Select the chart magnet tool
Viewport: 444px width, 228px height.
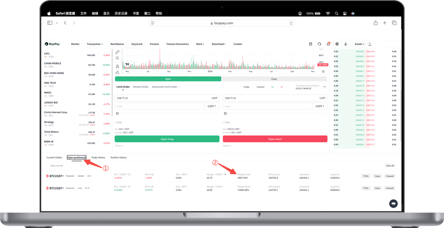pos(117,66)
